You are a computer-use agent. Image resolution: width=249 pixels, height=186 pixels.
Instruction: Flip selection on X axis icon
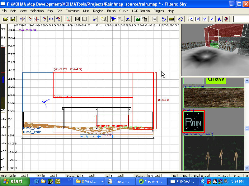pyautogui.click(x=22, y=19)
